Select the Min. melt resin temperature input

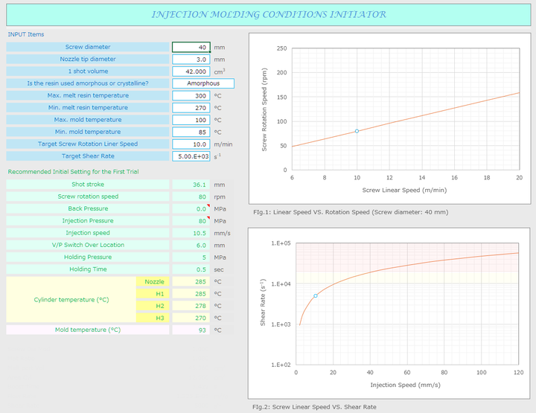tap(191, 108)
